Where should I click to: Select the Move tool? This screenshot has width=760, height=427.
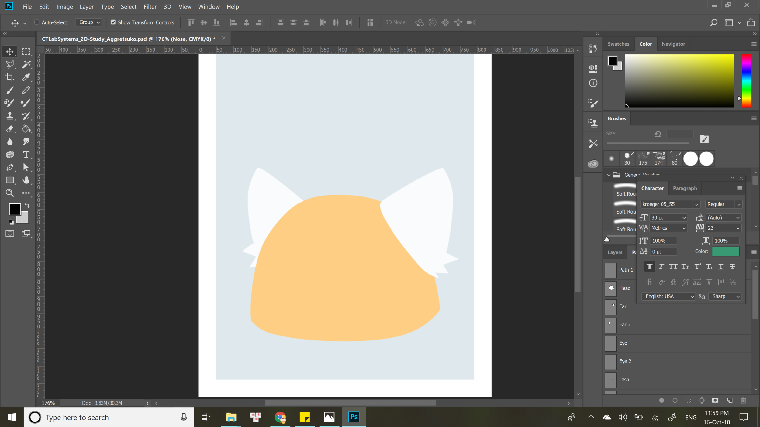10,52
